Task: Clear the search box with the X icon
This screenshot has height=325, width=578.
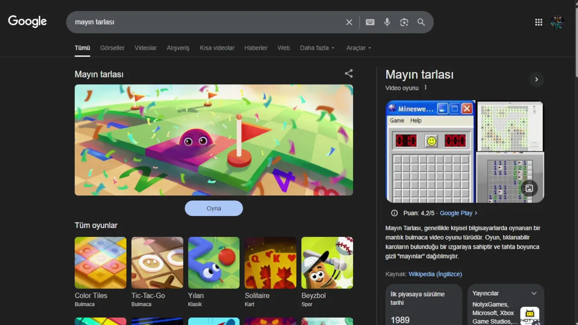Action: point(349,22)
